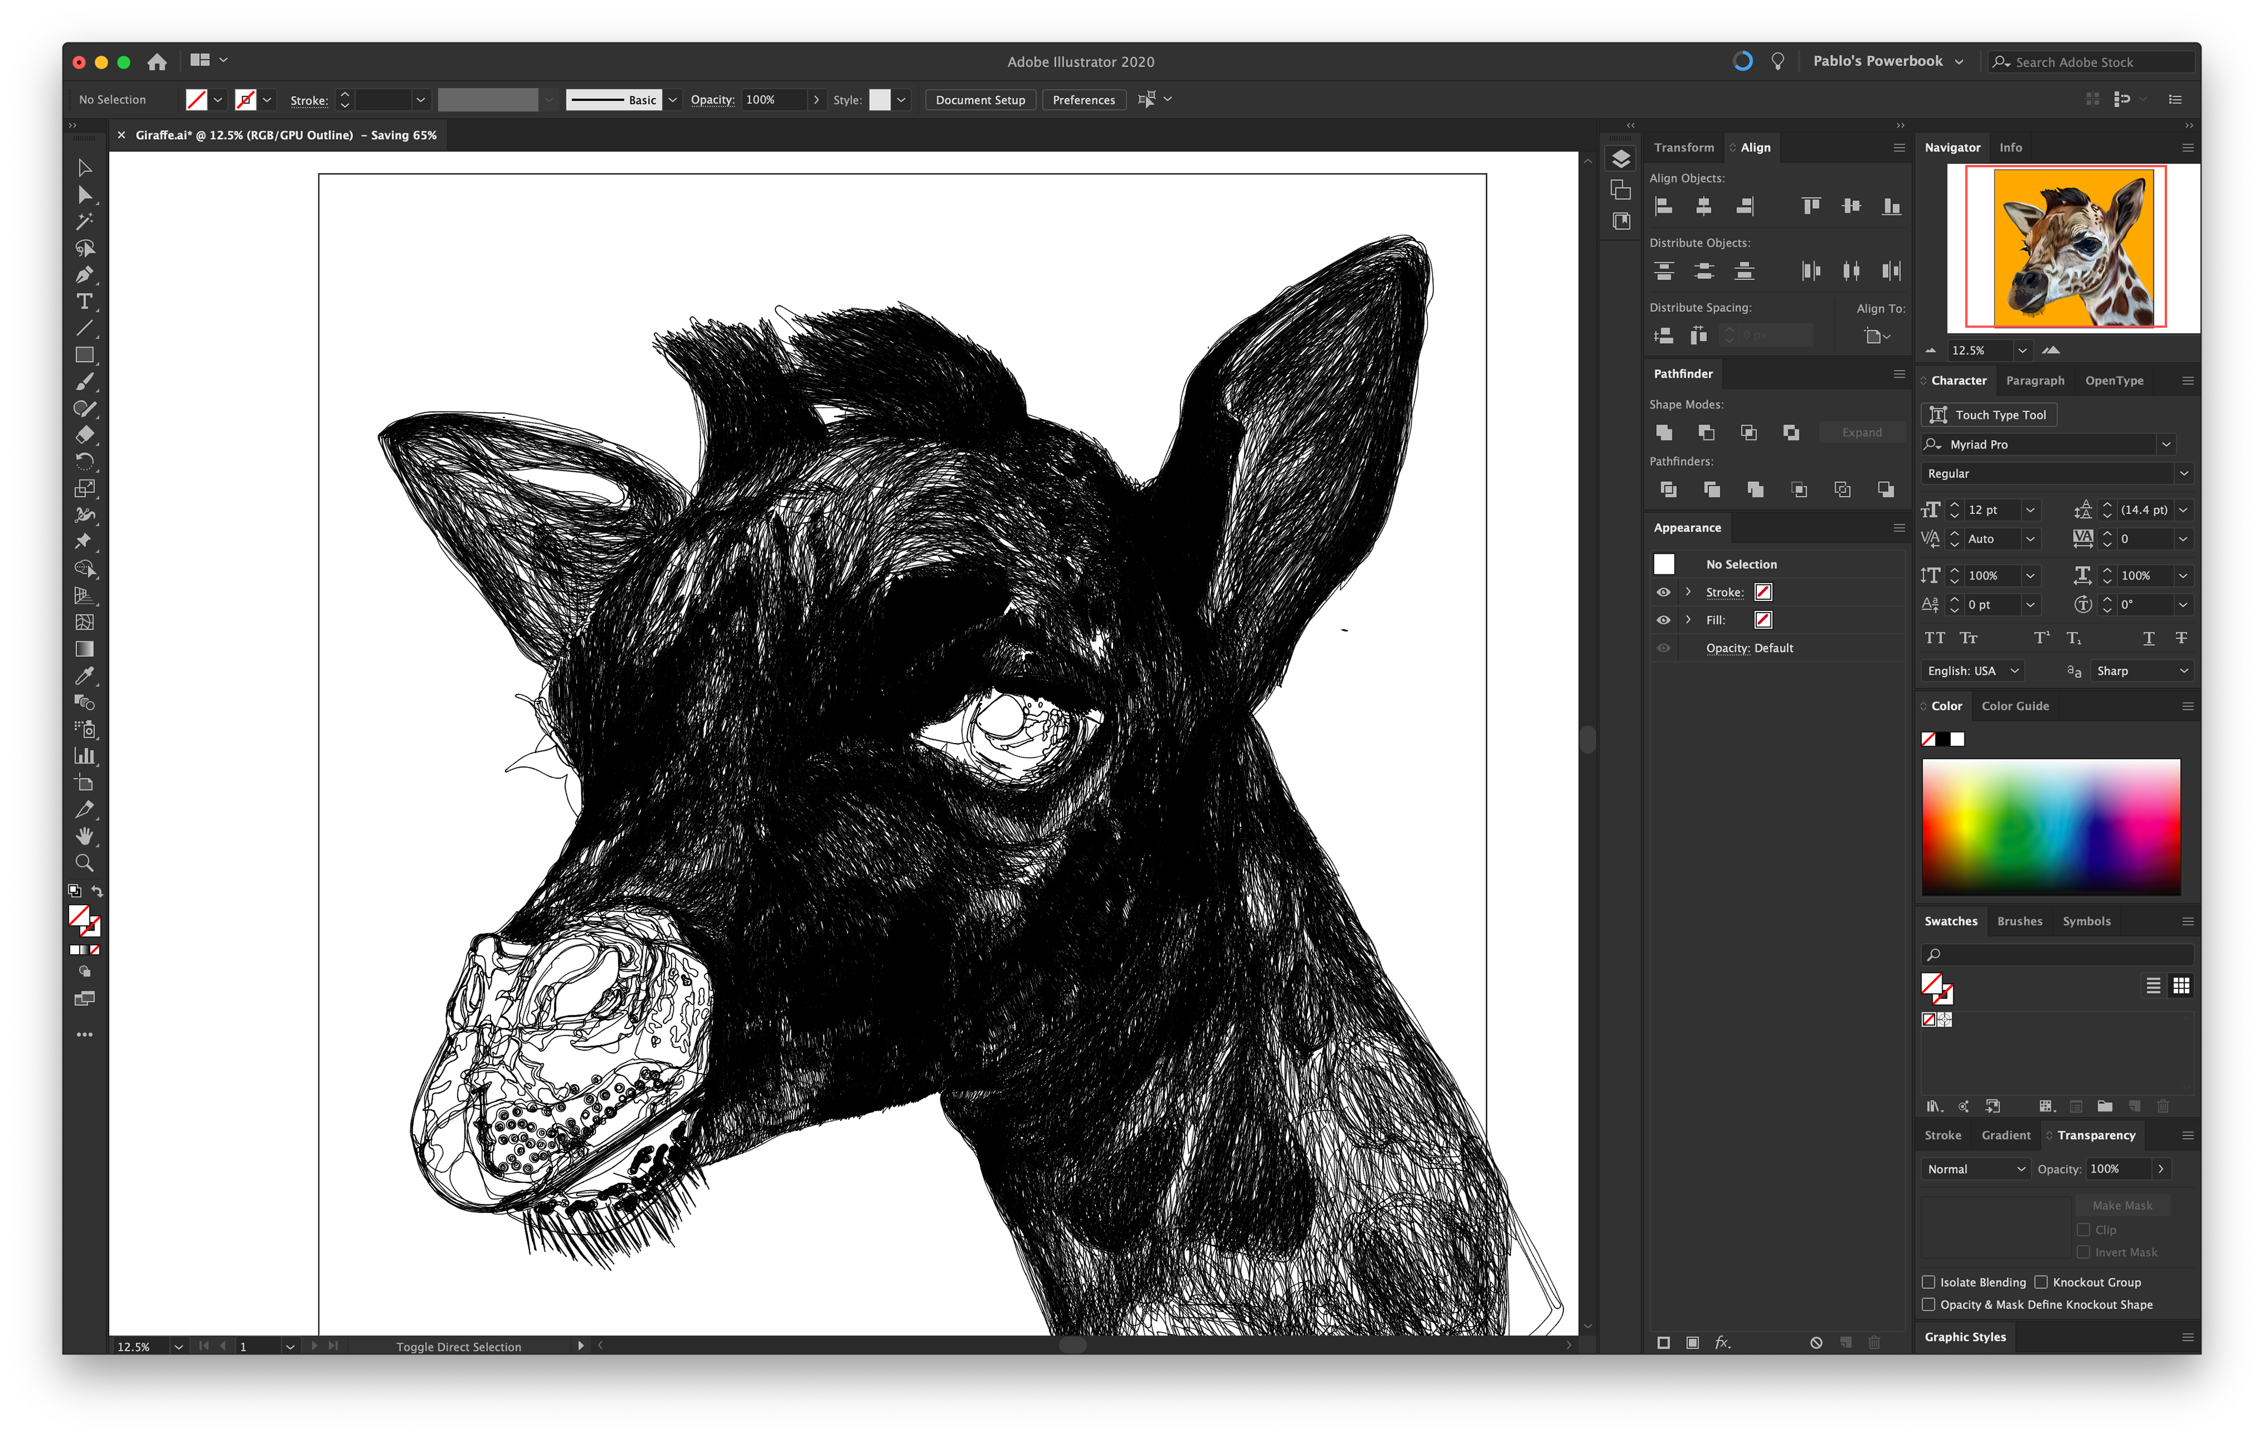Click Unite shape mode in Pathfinder
2264x1437 pixels.
[1663, 433]
